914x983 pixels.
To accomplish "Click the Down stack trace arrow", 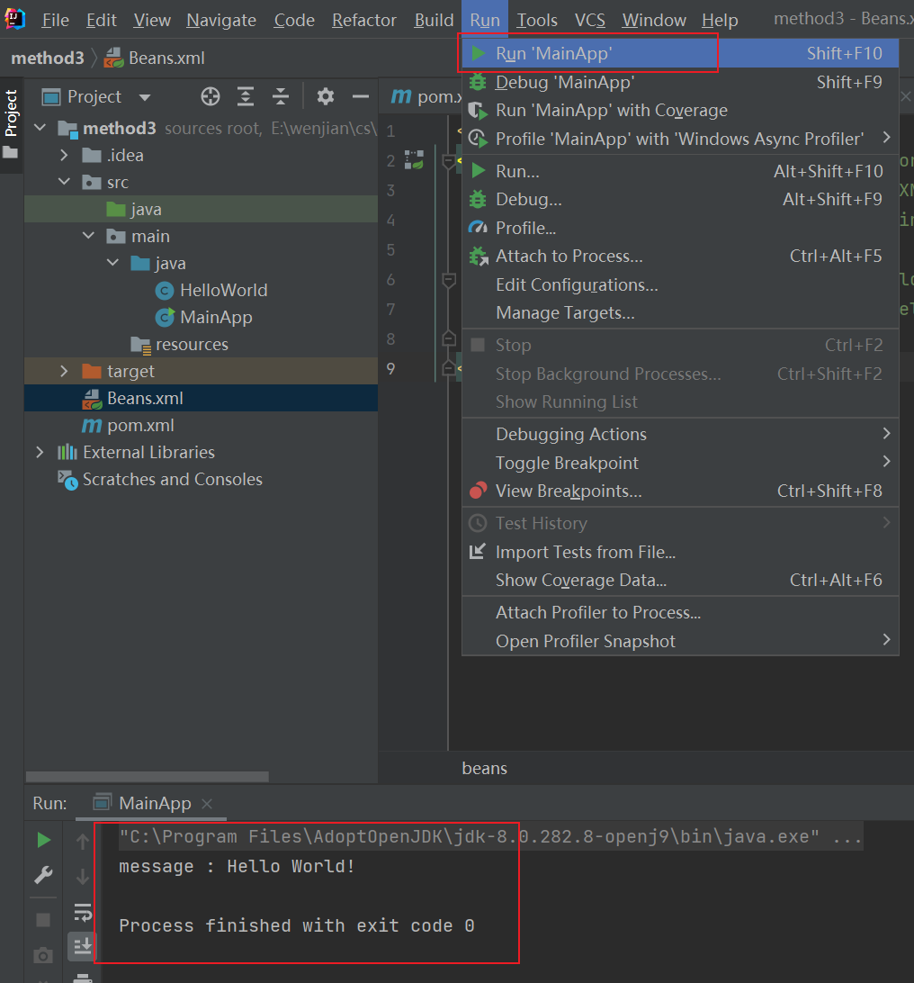I will point(83,877).
